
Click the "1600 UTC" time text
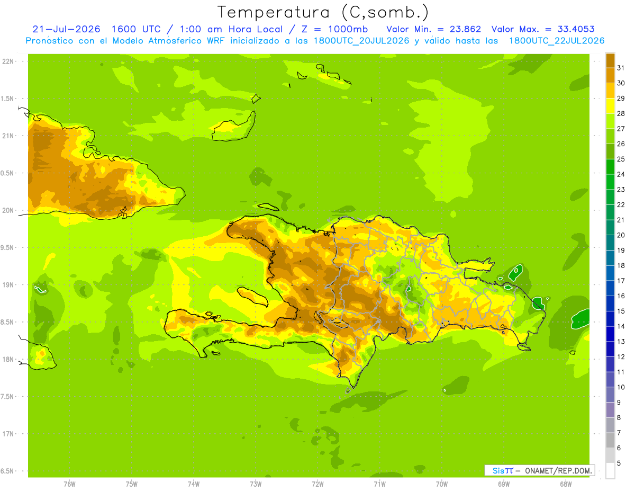(137, 29)
